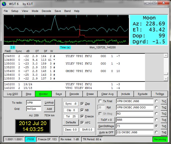Click the Grid locator field fm72oh
The height and width of the screenshot is (144, 171).
(x=34, y=109)
